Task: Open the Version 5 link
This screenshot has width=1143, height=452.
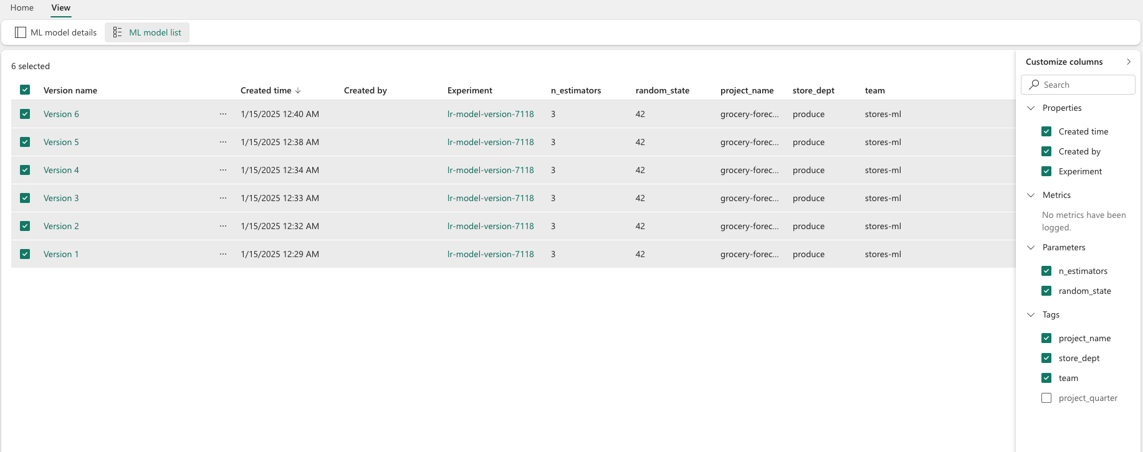Action: pos(61,142)
